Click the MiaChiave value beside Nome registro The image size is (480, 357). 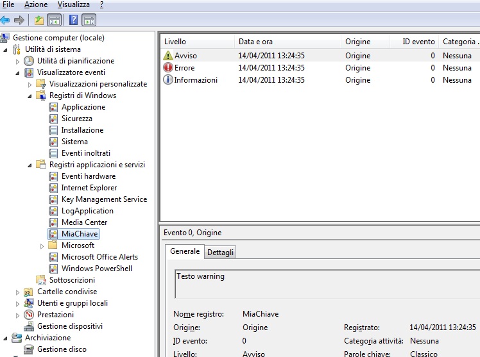pyautogui.click(x=261, y=314)
